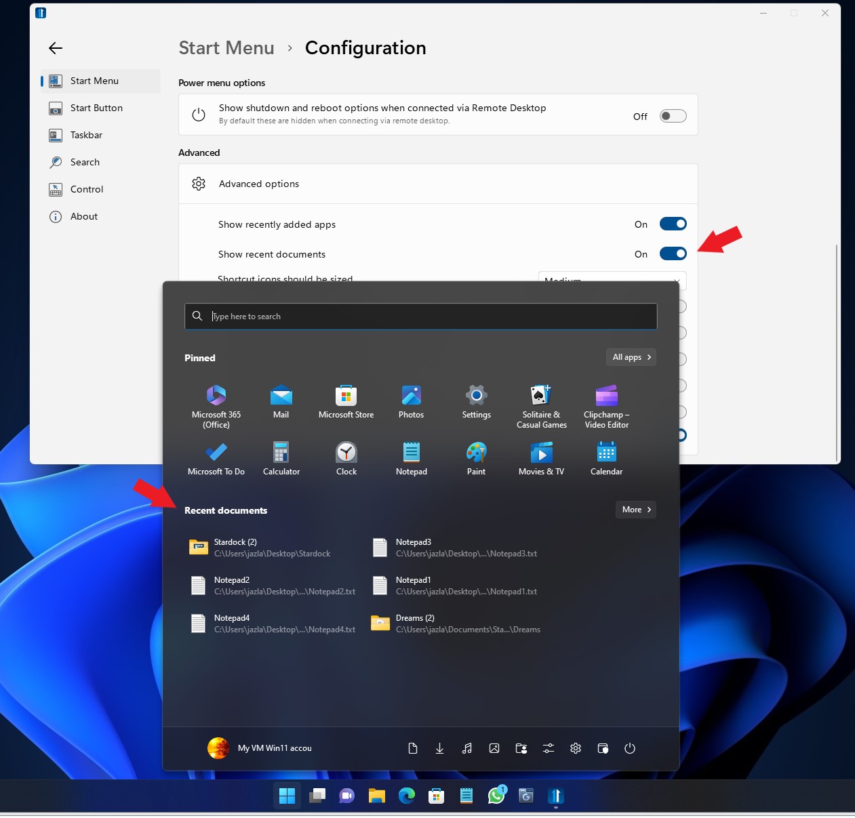
Task: Enable shutdown options for Remote Desktop toggle
Action: [x=673, y=116]
